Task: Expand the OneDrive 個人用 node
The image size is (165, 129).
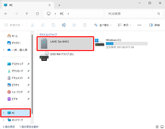Action: (4, 50)
